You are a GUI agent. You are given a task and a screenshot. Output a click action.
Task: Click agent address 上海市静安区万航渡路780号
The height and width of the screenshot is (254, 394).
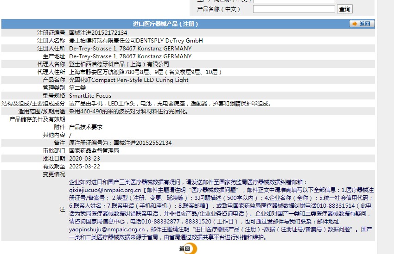coord(145,72)
